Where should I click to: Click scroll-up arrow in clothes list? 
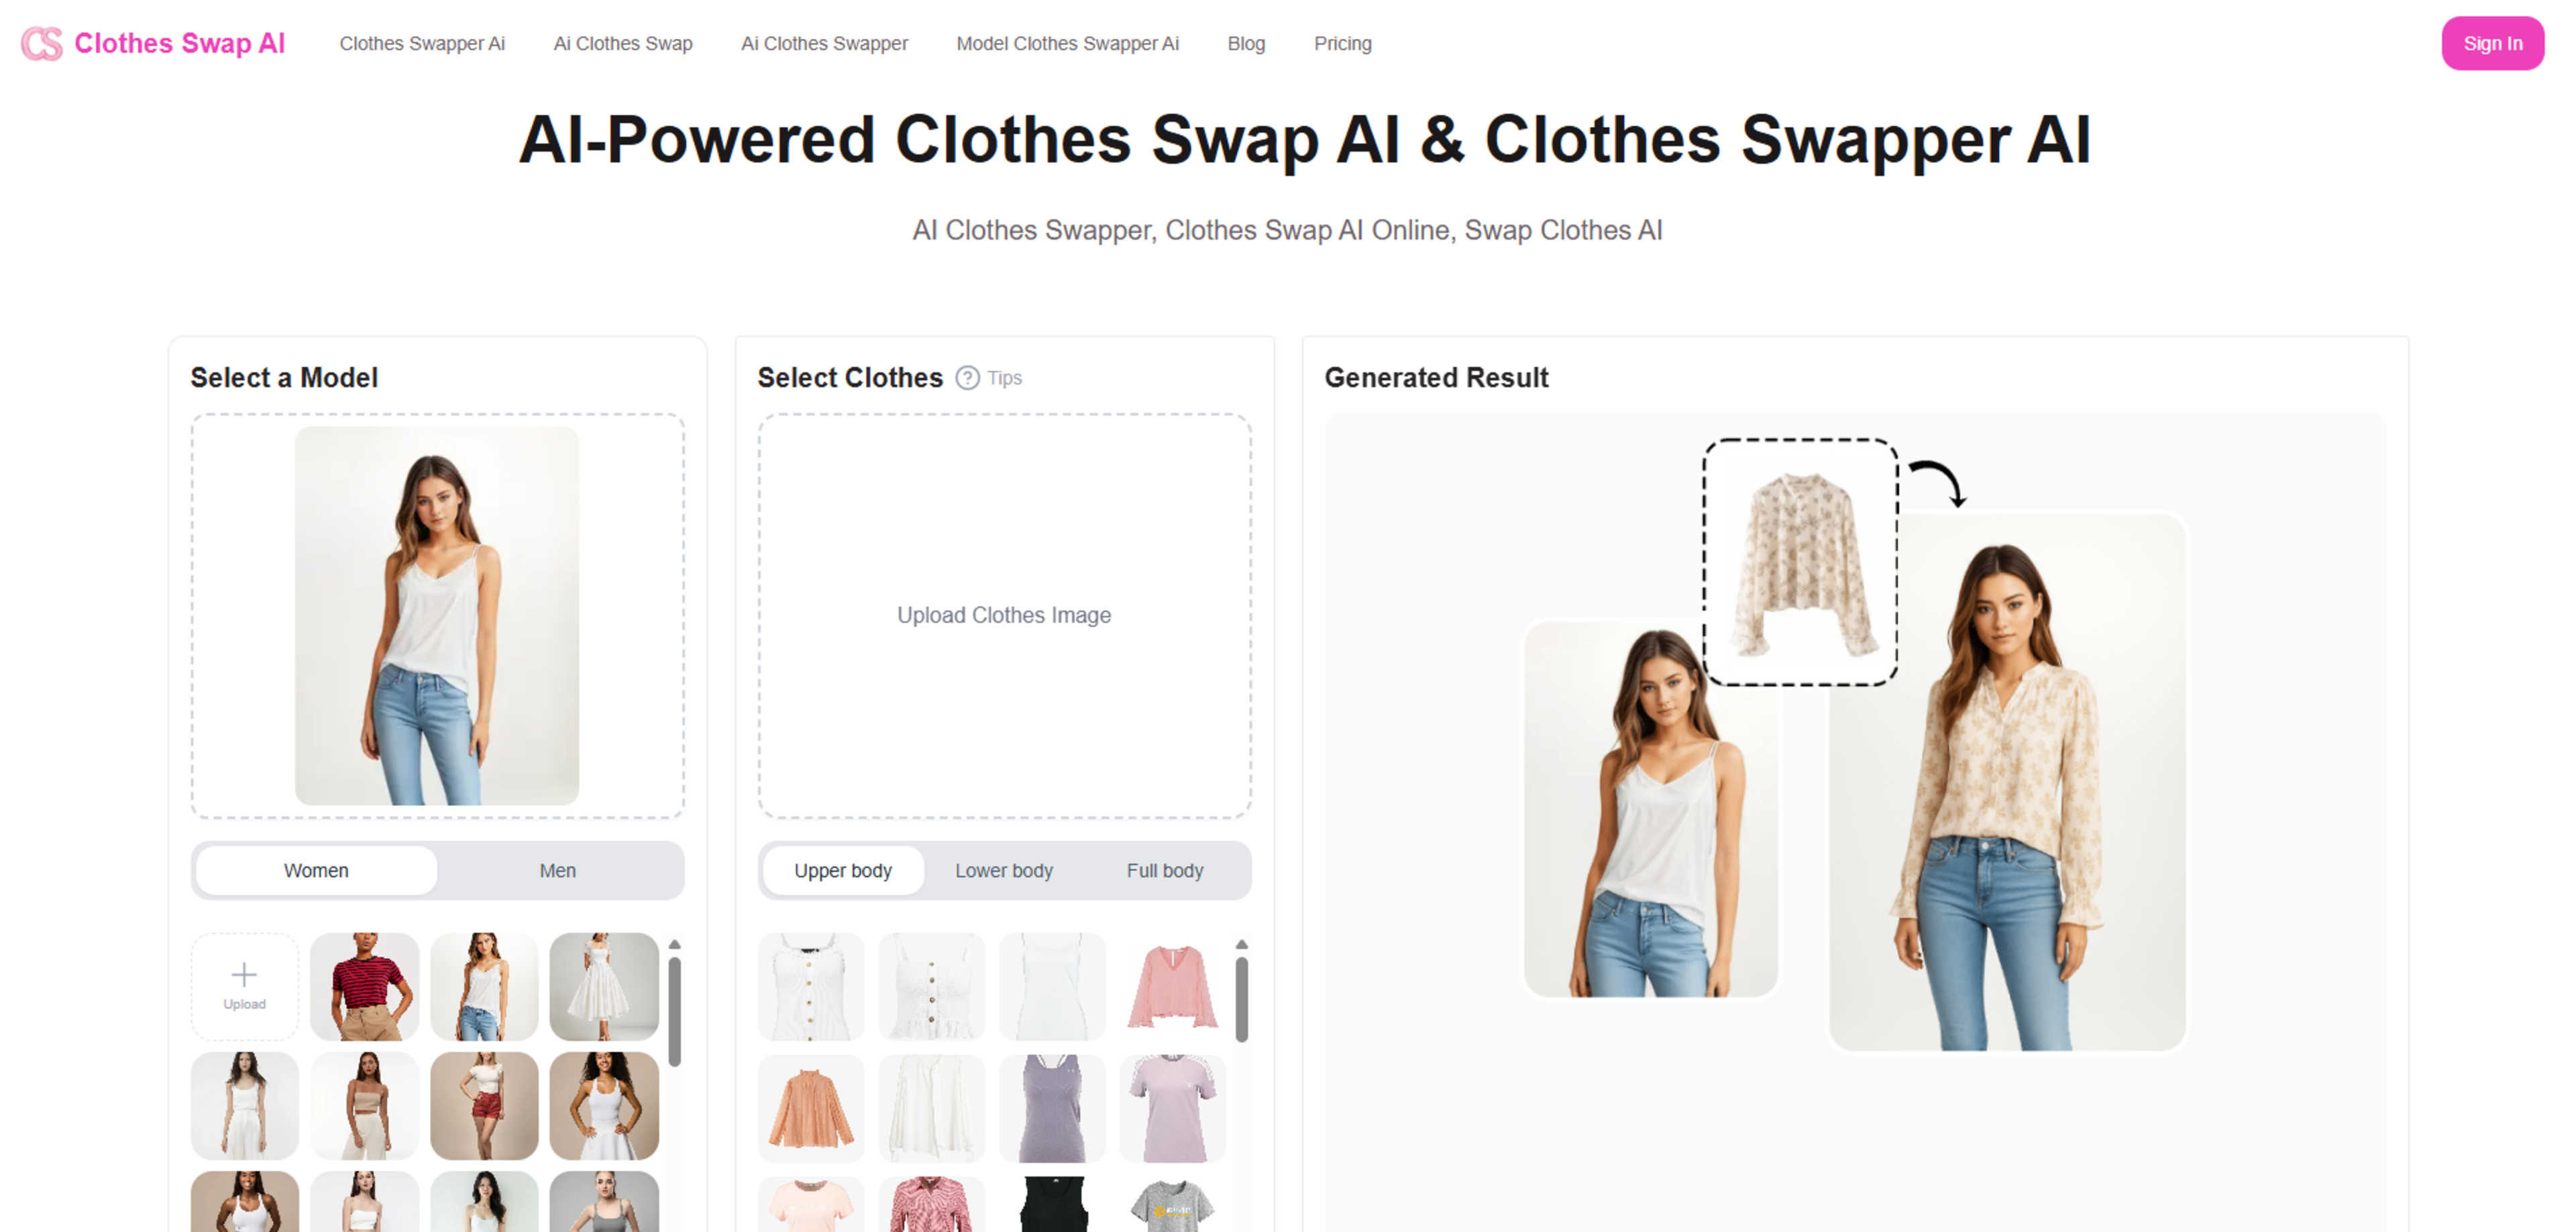click(1241, 944)
